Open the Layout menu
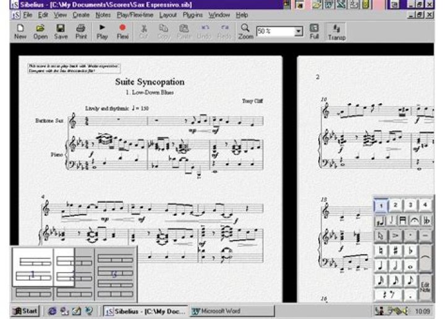Screen dimensions: 445x319 coord(167,15)
